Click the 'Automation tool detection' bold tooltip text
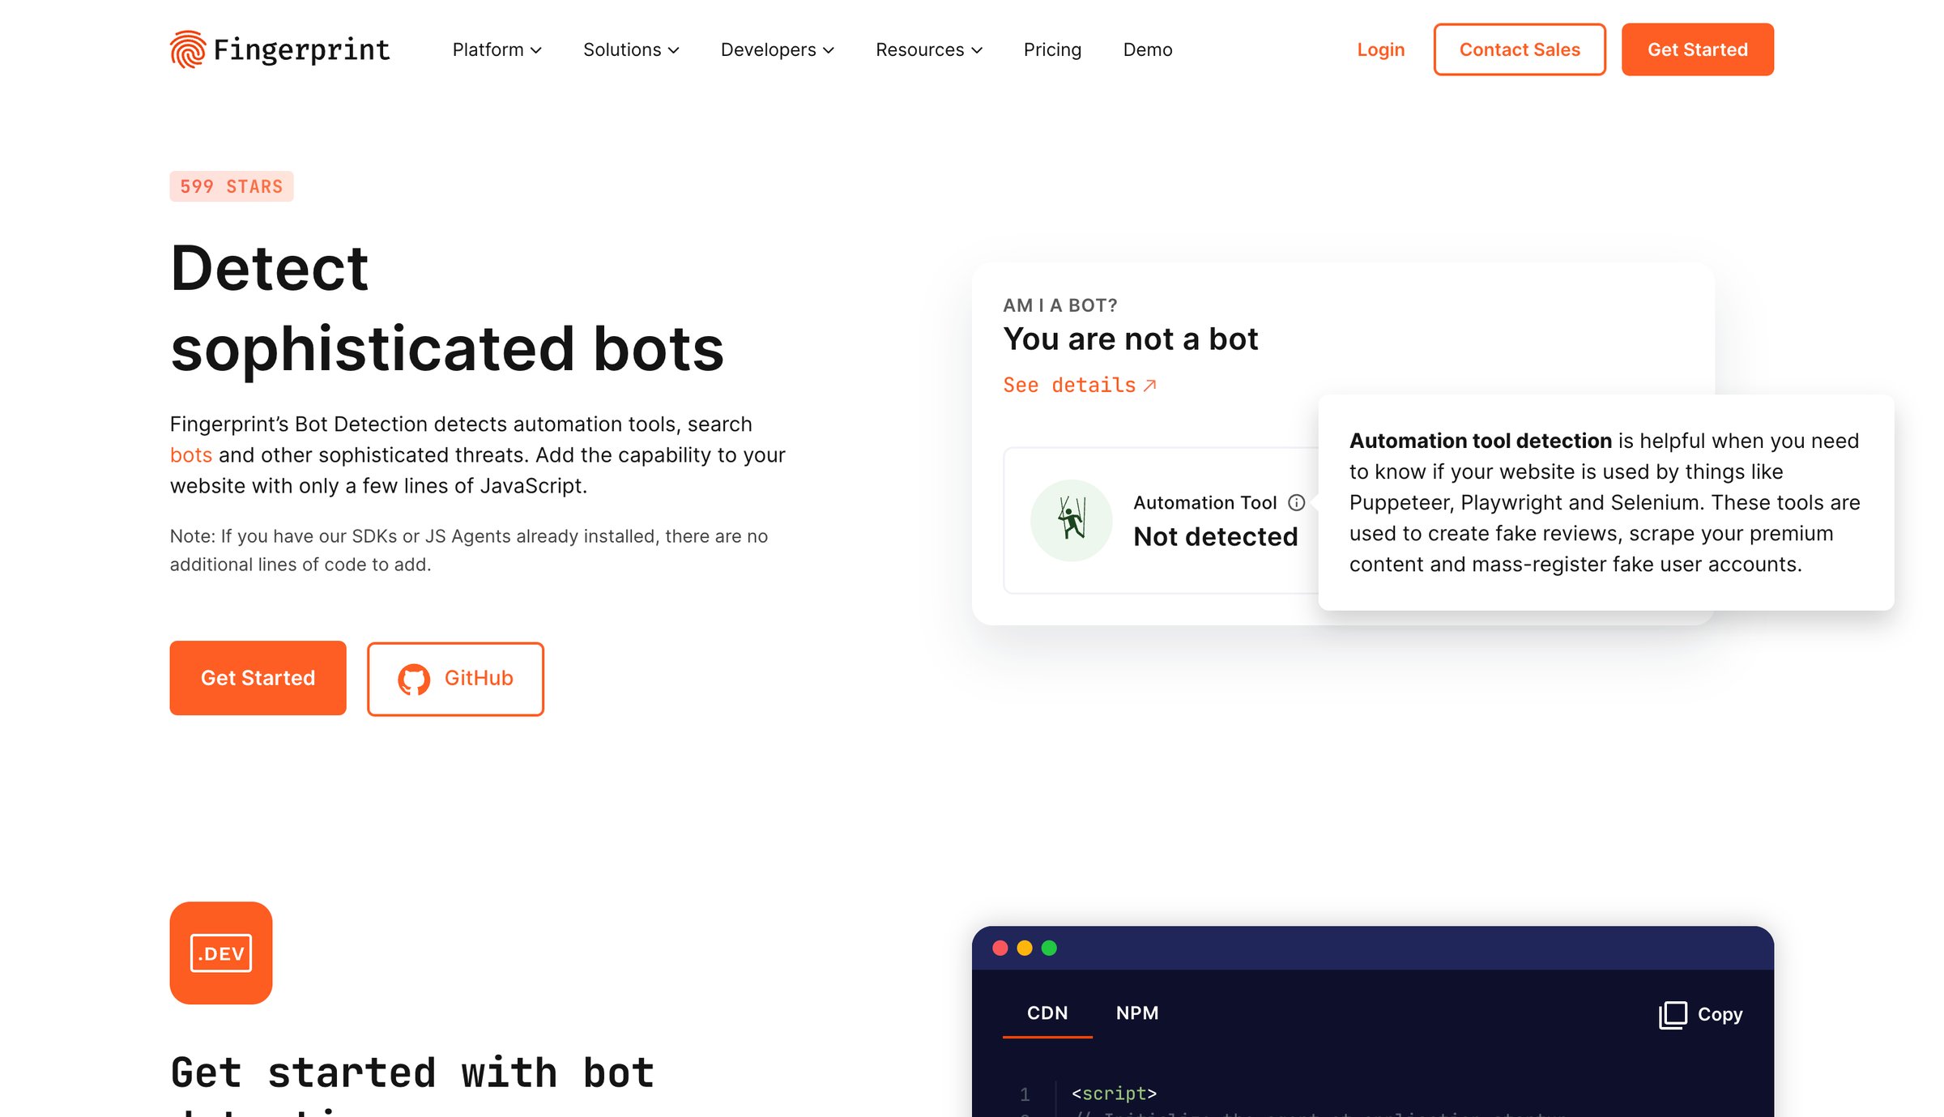Screen dimensions: 1944x1117 tap(1481, 441)
